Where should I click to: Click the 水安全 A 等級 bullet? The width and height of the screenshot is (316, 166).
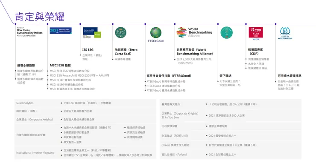[256, 64]
